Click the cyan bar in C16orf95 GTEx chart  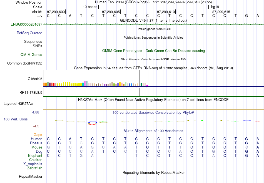pyautogui.click(x=83, y=84)
